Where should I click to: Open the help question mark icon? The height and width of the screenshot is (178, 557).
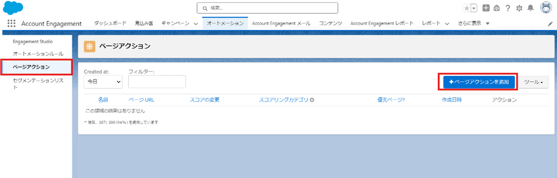click(508, 8)
